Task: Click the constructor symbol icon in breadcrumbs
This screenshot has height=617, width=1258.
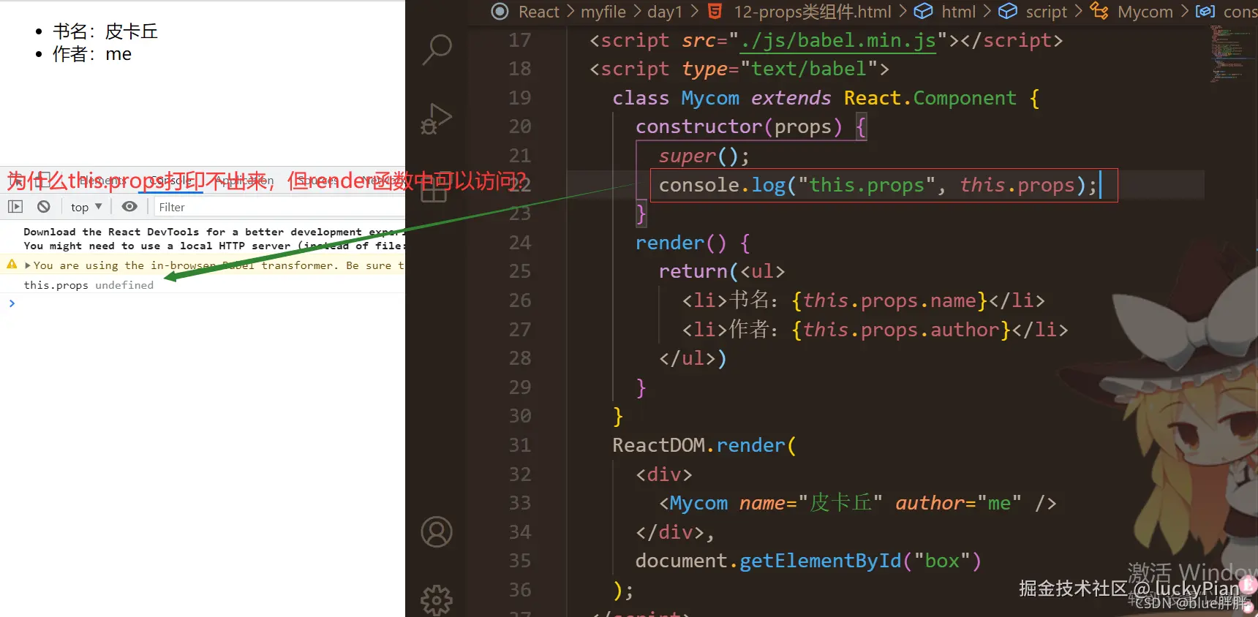Action: (1205, 11)
